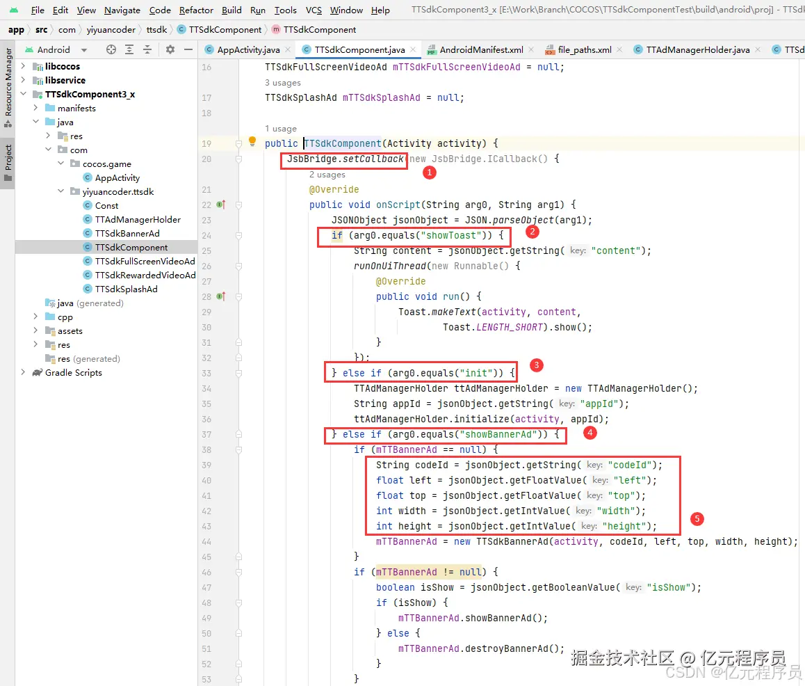805x686 pixels.
Task: Toggle code fold marker on line 46
Action: coord(238,572)
